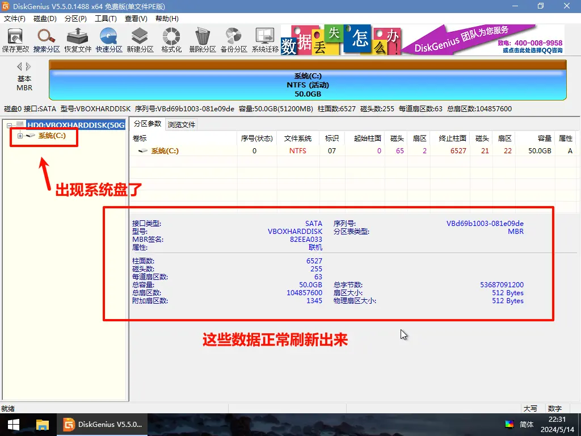Viewport: 581px width, 436px height.
Task: Click the 属性 column header
Action: click(x=566, y=139)
